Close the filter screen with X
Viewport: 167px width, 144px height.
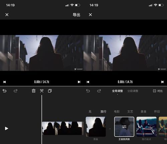[x=91, y=15]
